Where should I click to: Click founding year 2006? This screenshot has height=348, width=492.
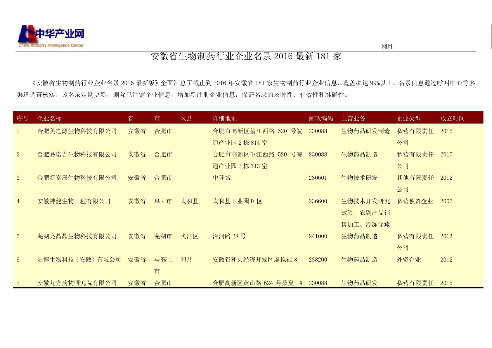(x=446, y=201)
